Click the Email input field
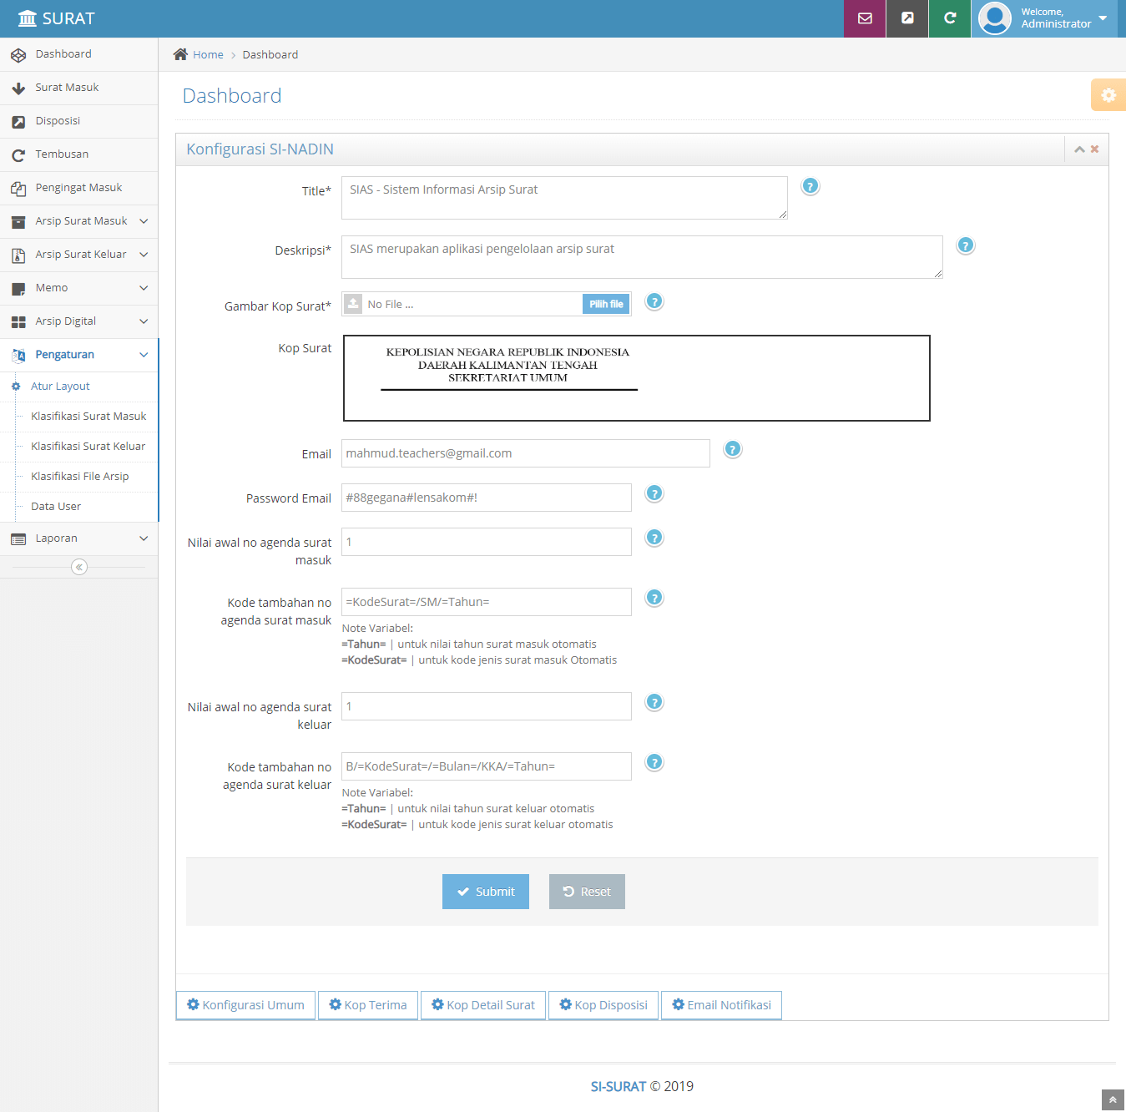1126x1112 pixels. point(526,453)
